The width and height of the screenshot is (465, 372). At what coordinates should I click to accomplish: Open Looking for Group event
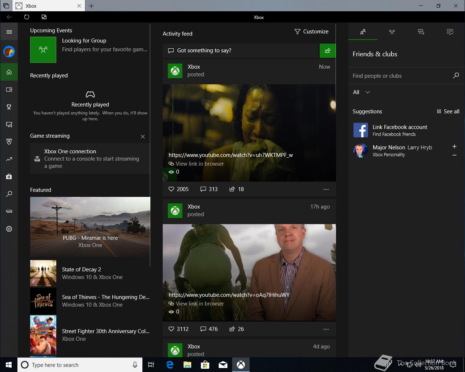pyautogui.click(x=89, y=50)
